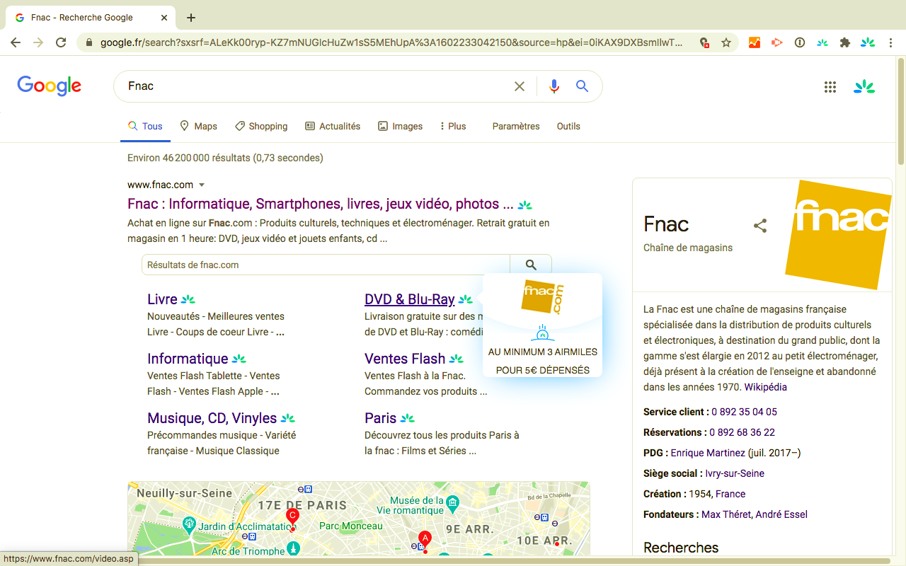Click the fnac.com site search magnifier button
The image size is (906, 566).
[531, 265]
